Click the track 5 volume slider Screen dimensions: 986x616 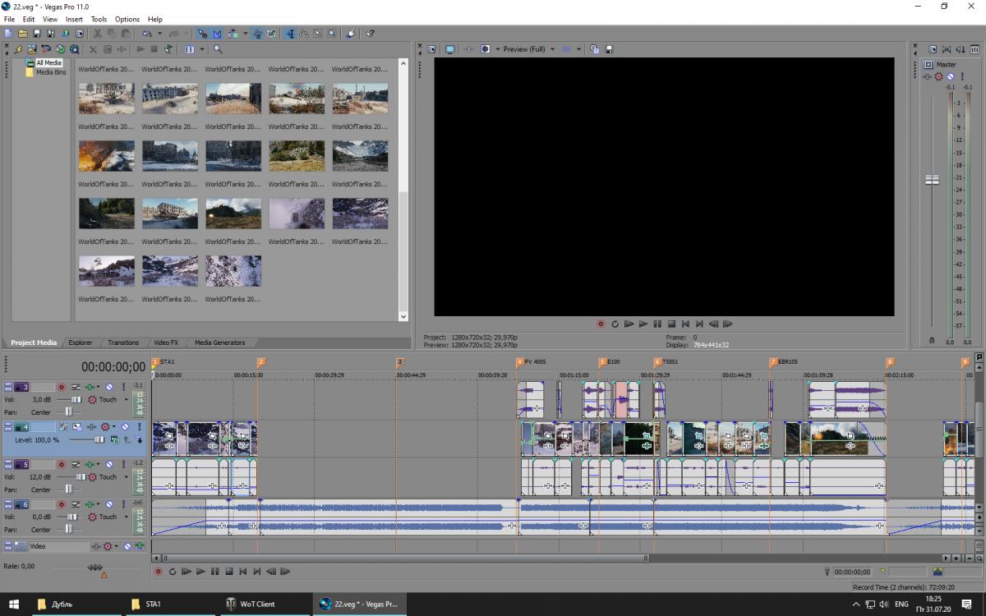point(81,477)
